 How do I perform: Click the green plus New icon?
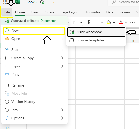(7, 30)
